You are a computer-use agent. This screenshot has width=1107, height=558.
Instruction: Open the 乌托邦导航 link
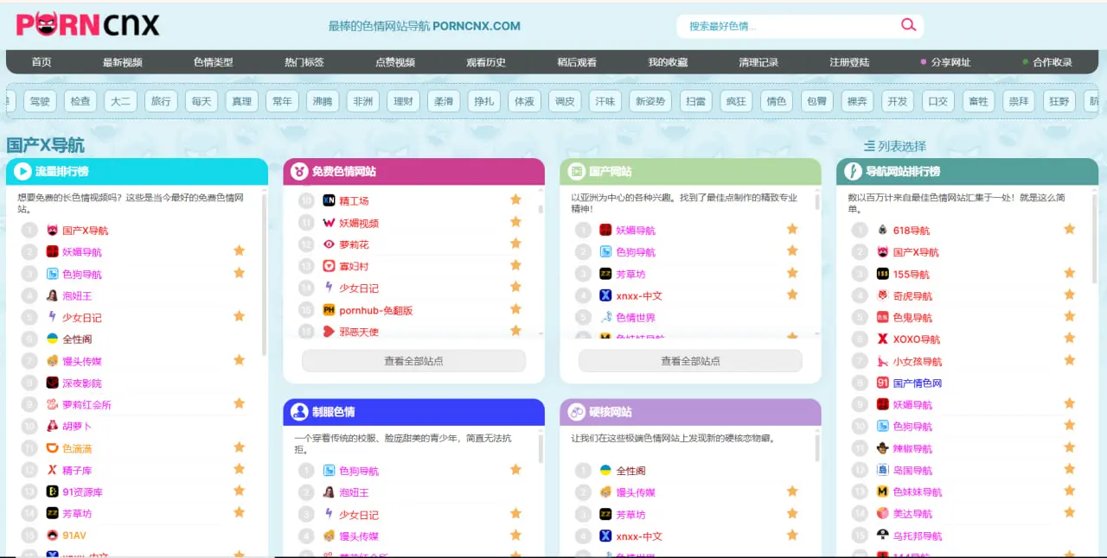(x=918, y=536)
